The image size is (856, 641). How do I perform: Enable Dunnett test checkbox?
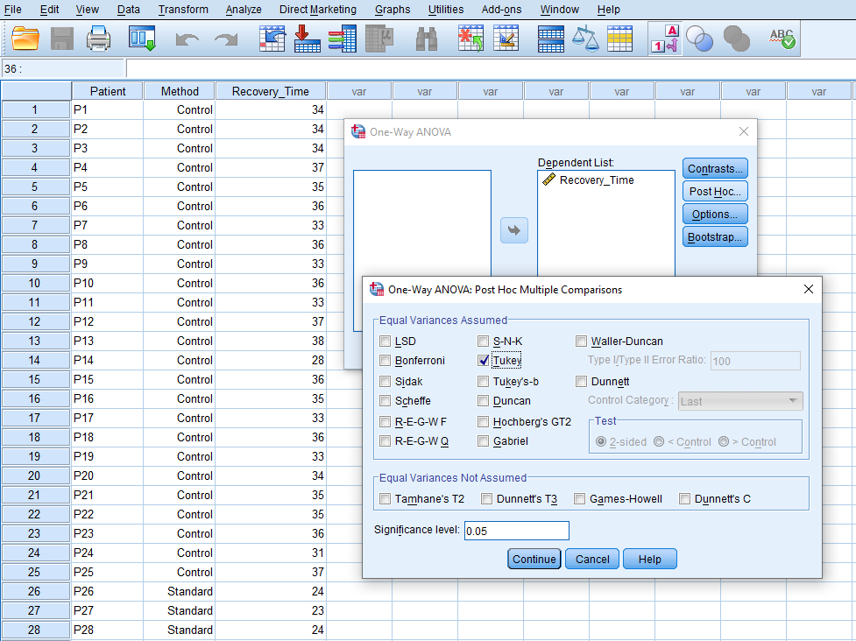click(x=581, y=381)
